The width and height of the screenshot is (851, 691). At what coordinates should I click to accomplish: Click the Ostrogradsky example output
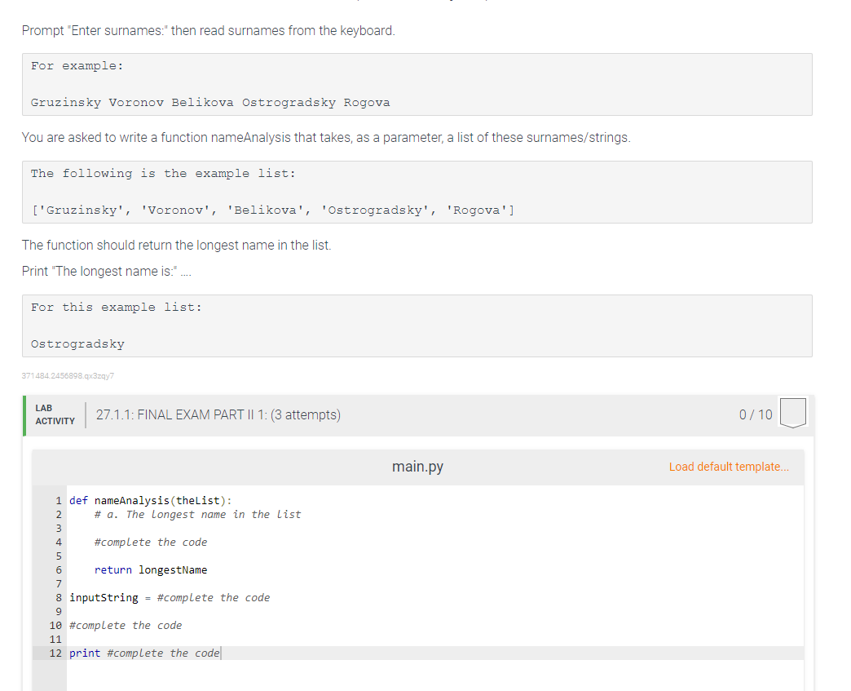click(77, 343)
